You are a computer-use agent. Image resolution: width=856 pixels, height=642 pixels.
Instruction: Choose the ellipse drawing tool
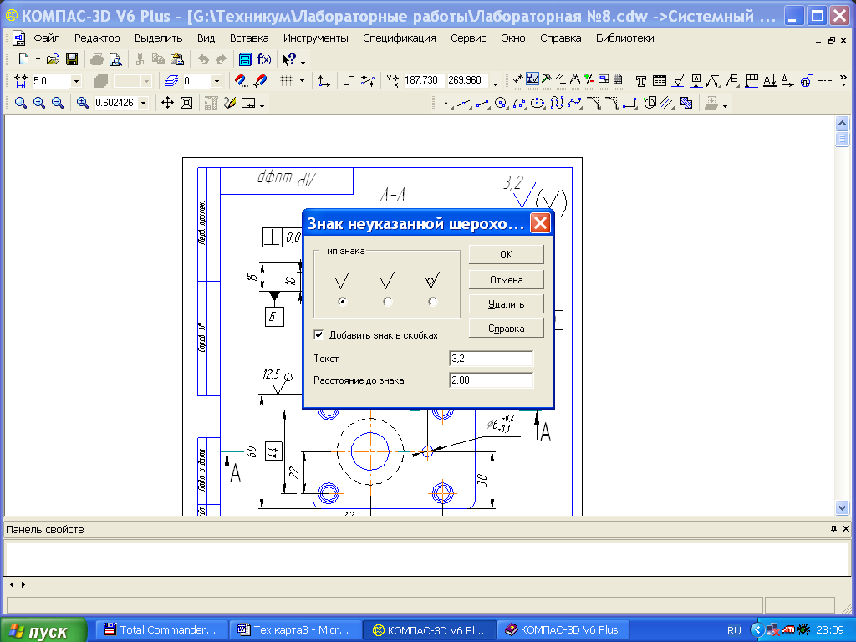pos(538,103)
